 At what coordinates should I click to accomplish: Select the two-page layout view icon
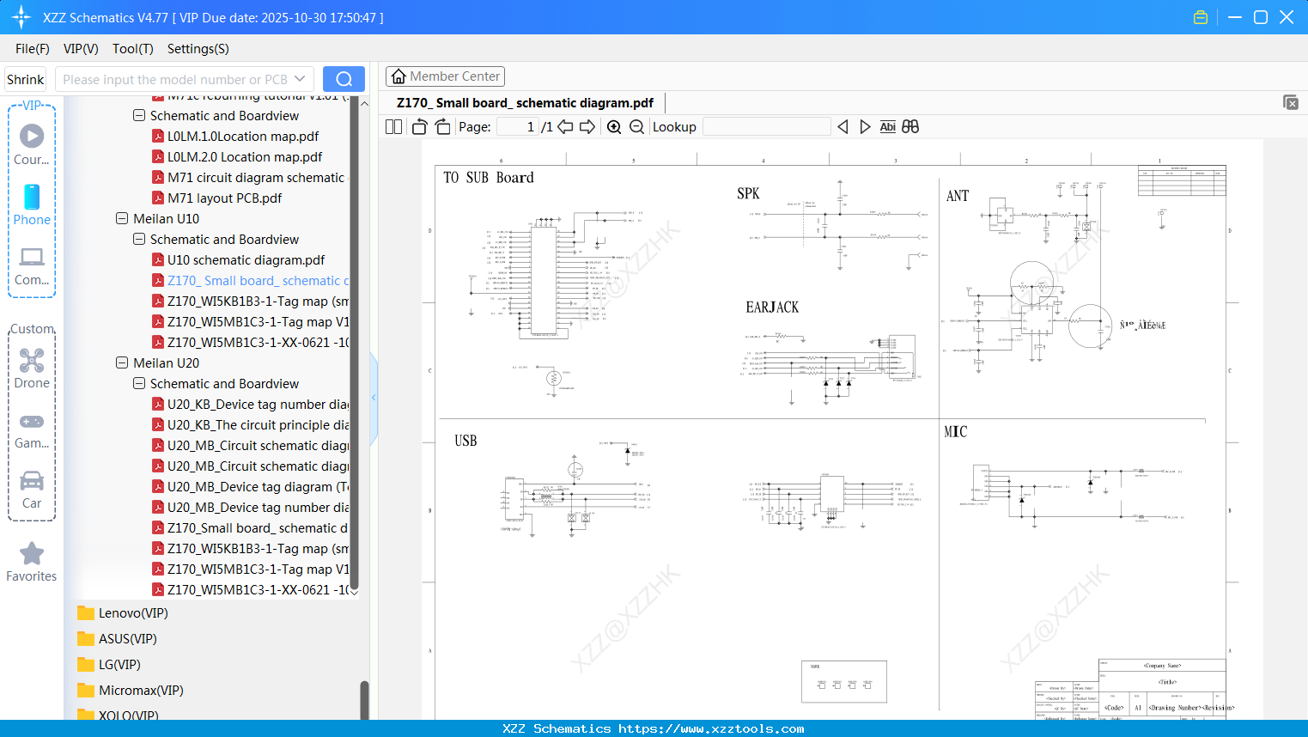pos(392,126)
